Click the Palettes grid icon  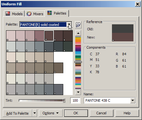49,13
